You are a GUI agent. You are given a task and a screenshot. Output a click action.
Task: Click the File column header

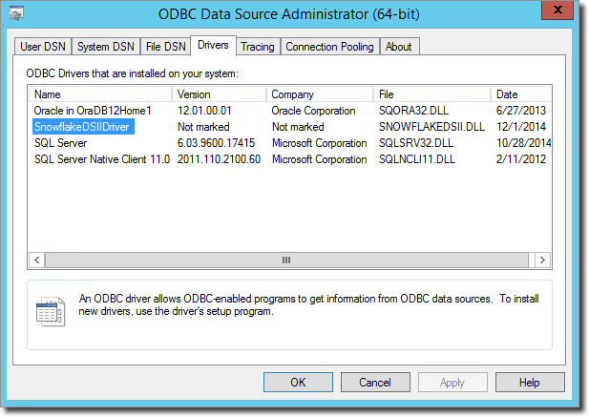click(x=432, y=94)
